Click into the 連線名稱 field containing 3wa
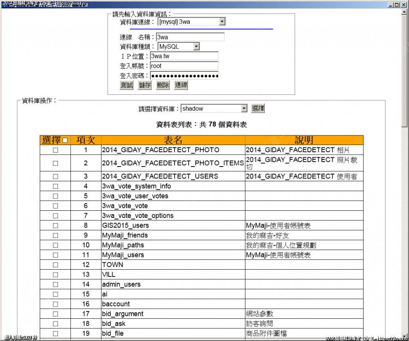Image resolution: width=409 pixels, height=341 pixels. point(190,37)
